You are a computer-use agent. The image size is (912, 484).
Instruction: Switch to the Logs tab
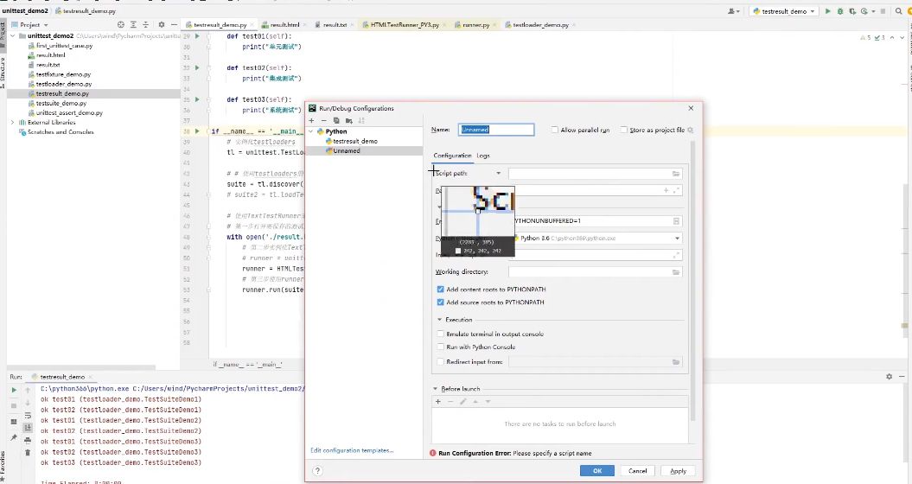[482, 156]
